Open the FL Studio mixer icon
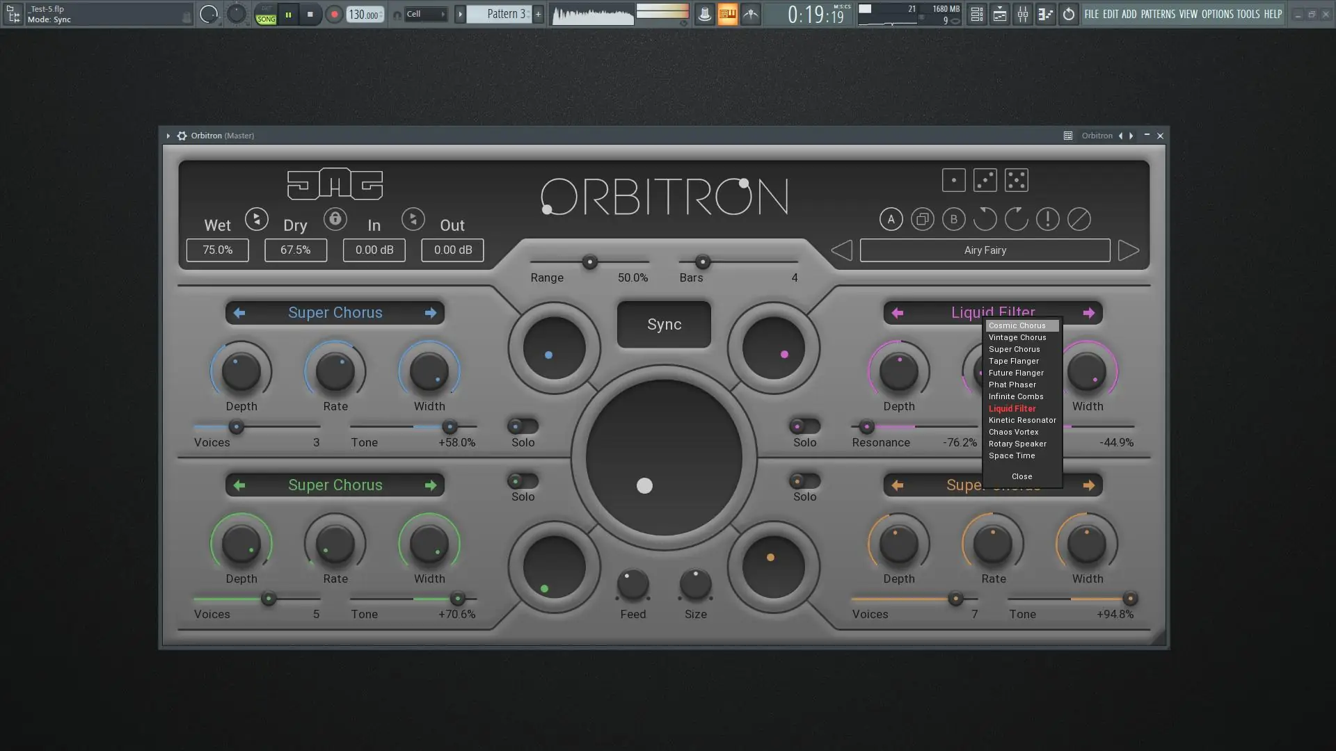 pyautogui.click(x=1022, y=14)
